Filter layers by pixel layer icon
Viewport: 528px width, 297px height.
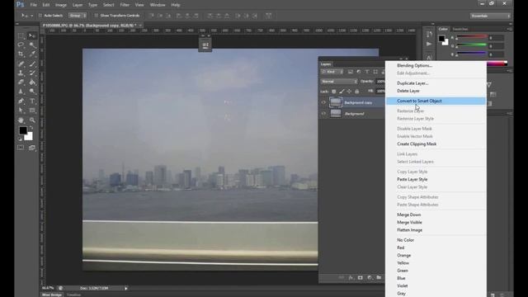(350, 72)
